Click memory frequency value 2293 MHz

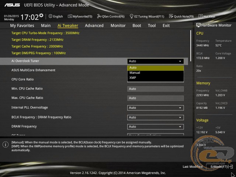point(202,95)
